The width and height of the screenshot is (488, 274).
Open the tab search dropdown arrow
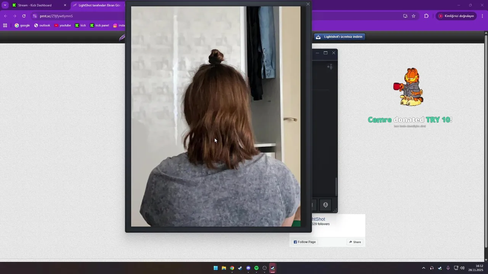click(x=5, y=5)
